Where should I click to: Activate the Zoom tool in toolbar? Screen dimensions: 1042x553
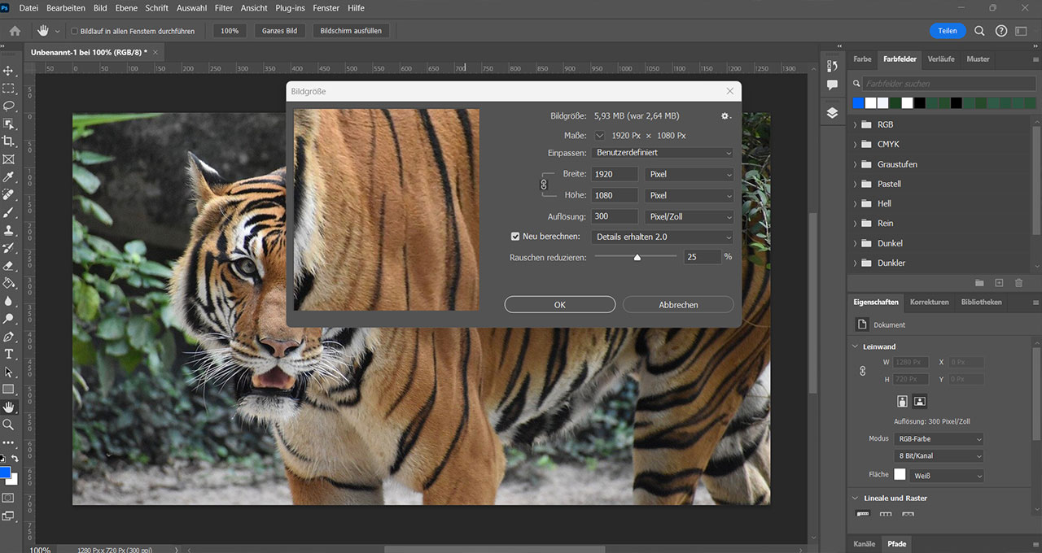[9, 425]
